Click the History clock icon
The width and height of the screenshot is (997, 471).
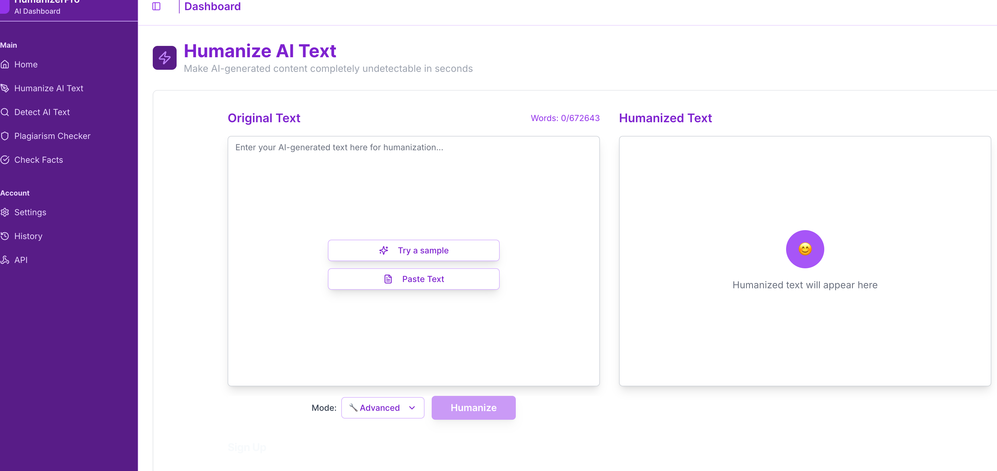click(x=5, y=236)
